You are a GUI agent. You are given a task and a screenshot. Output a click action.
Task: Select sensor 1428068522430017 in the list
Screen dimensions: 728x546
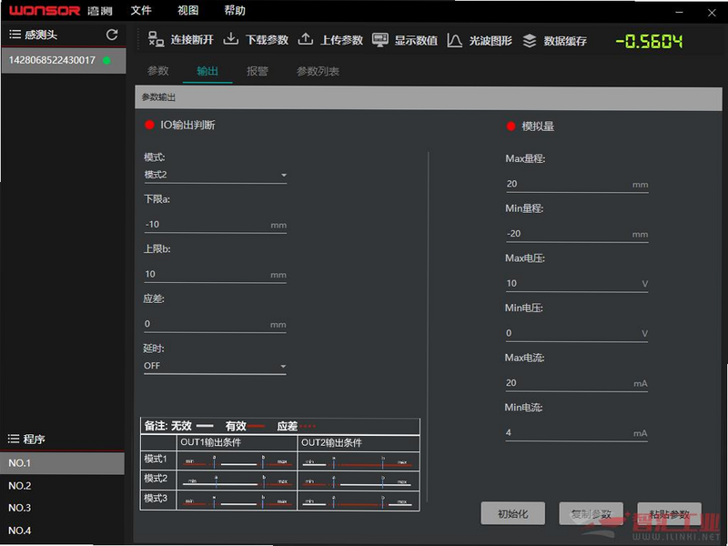(x=64, y=60)
